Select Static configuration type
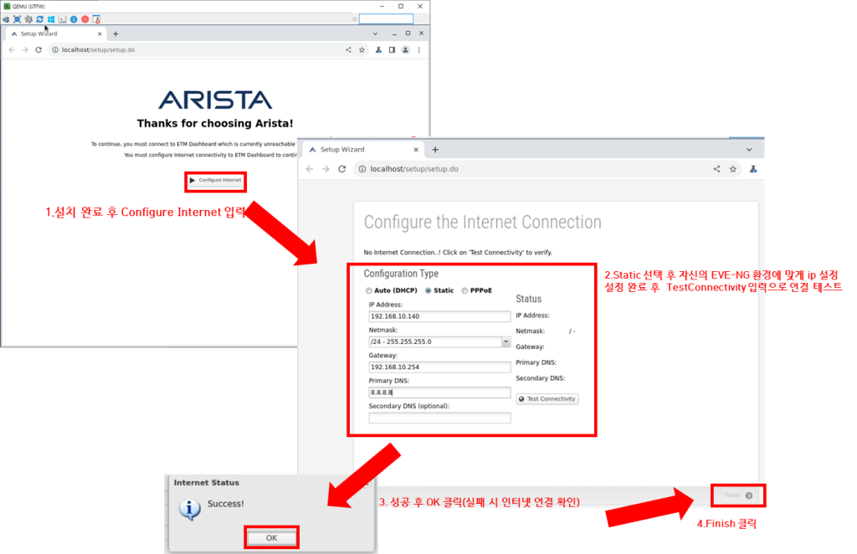 (x=428, y=290)
